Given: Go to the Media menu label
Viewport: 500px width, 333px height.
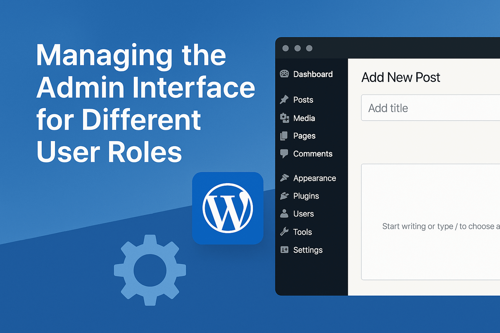Looking at the screenshot, I should (304, 118).
